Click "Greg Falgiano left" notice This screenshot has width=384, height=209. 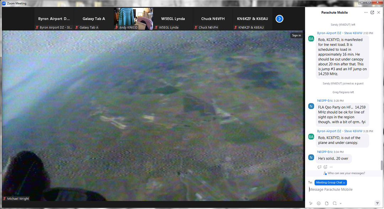click(343, 92)
